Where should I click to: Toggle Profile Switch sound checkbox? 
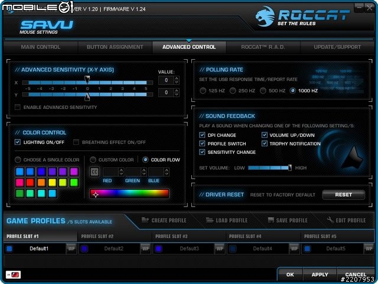[x=202, y=143]
